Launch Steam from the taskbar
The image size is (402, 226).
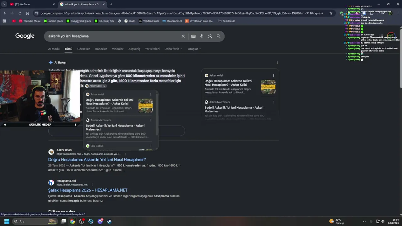[x=109, y=221]
